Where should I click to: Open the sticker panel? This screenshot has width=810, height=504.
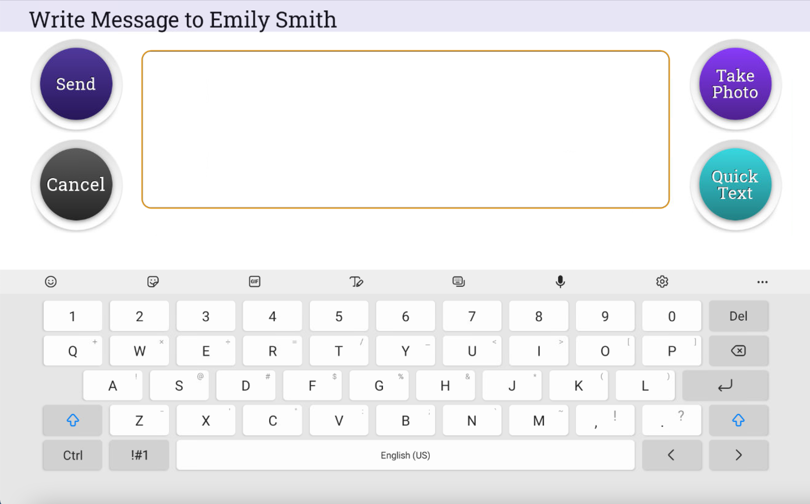pyautogui.click(x=153, y=282)
